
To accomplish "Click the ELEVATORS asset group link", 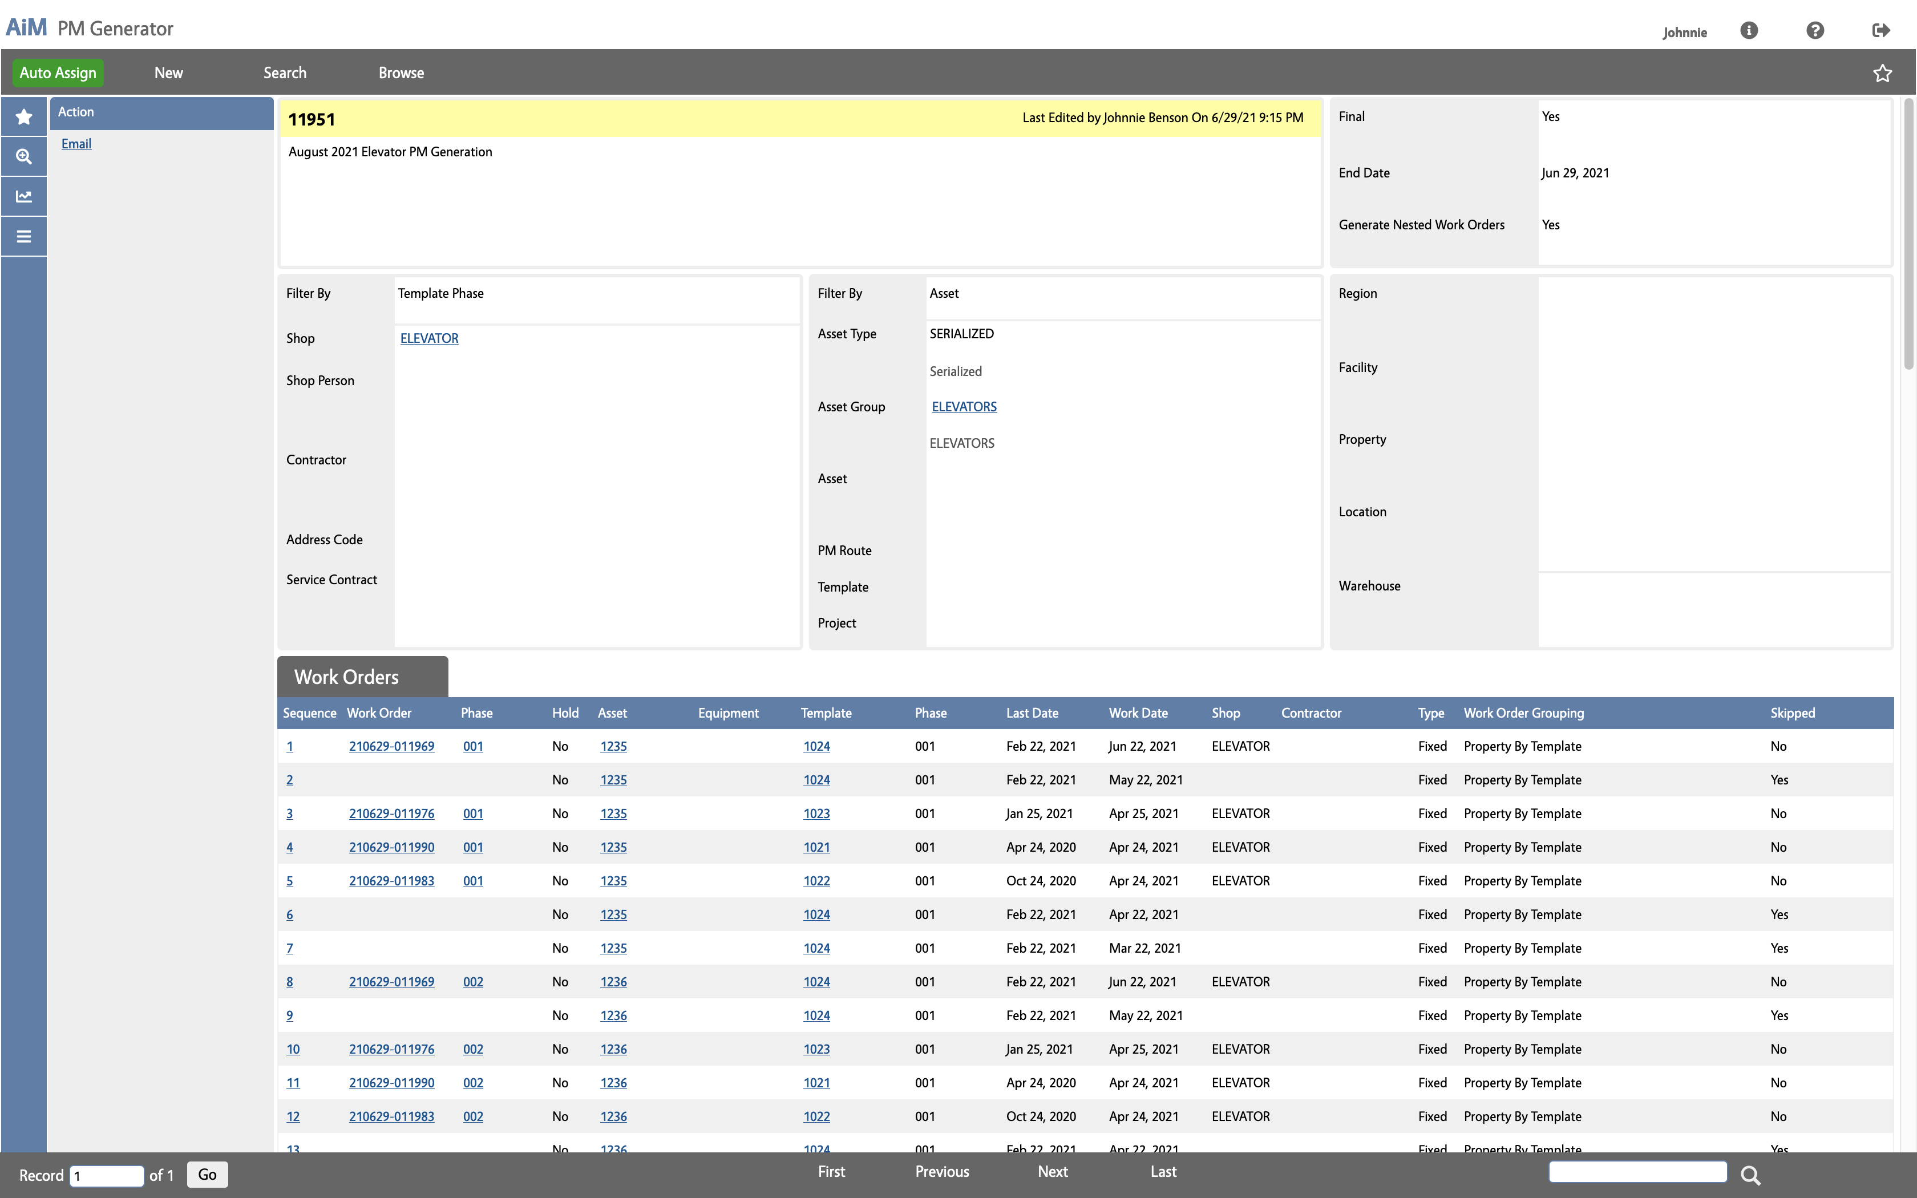I will [962, 406].
